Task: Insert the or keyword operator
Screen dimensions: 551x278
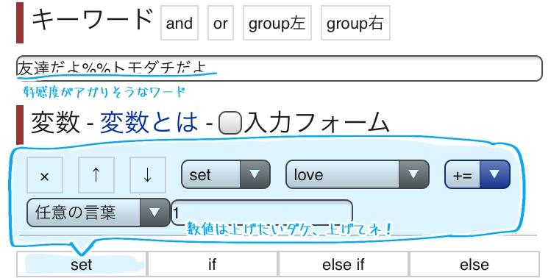Action: (221, 24)
